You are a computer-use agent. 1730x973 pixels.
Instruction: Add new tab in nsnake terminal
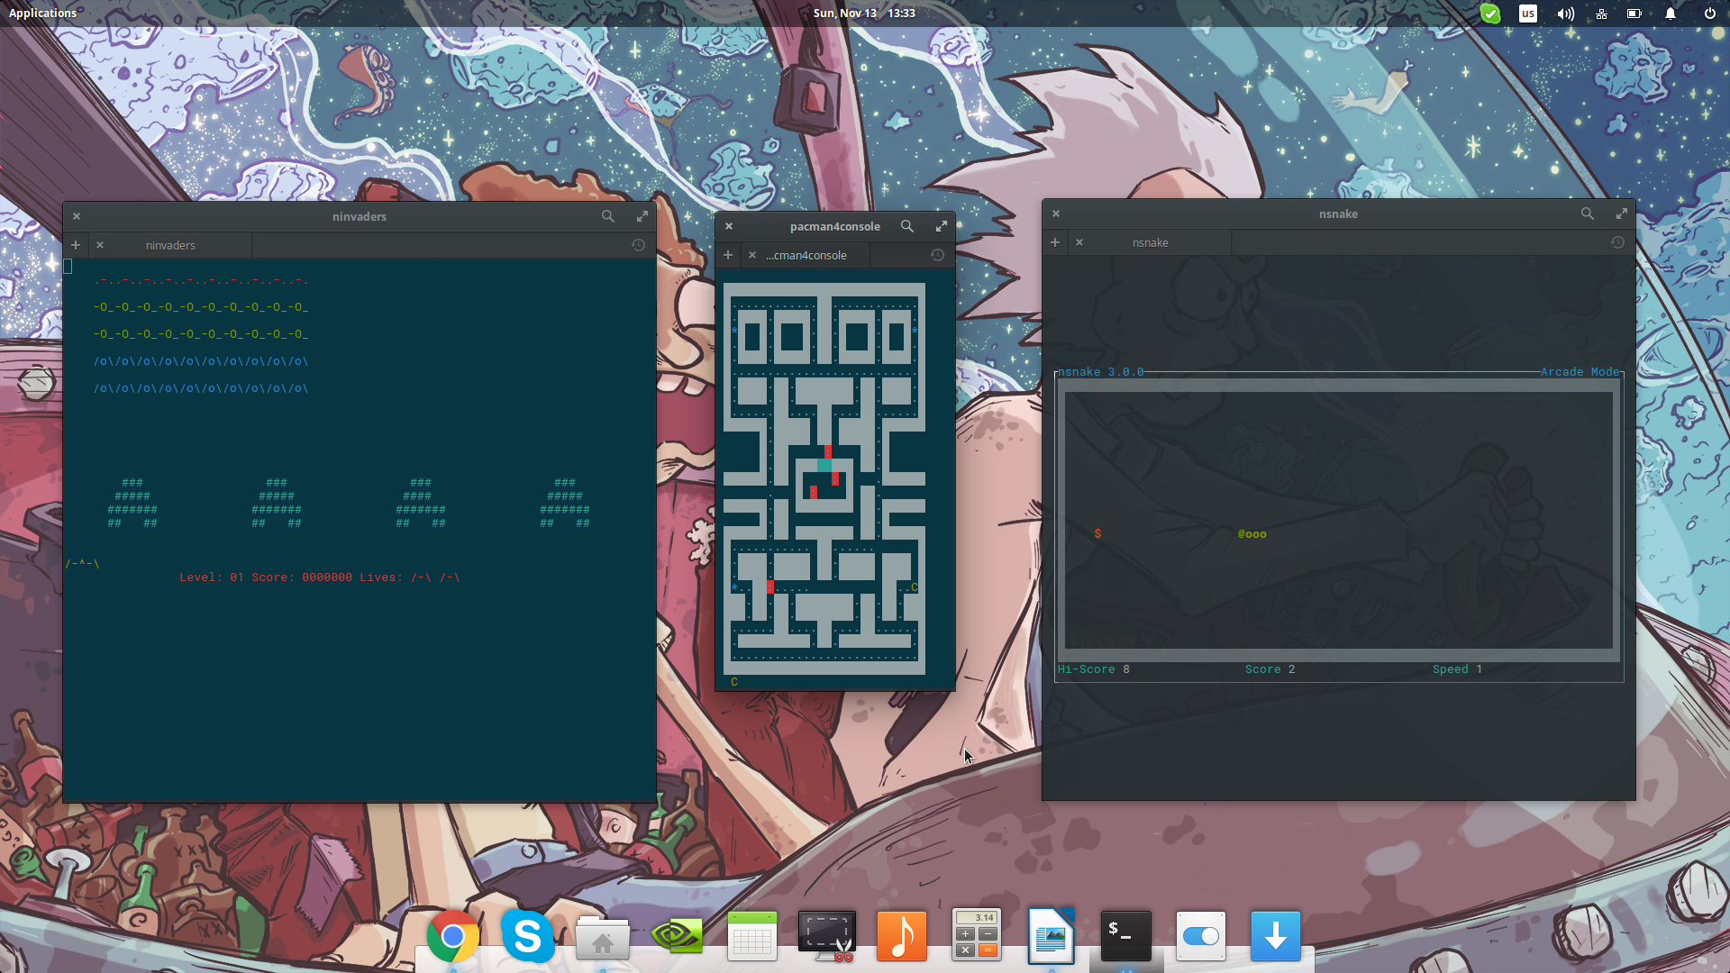tap(1055, 242)
